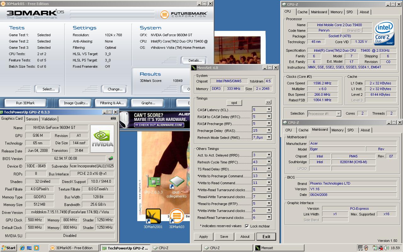Click About button in MemSet
403x252 pixels.
coord(245,237)
